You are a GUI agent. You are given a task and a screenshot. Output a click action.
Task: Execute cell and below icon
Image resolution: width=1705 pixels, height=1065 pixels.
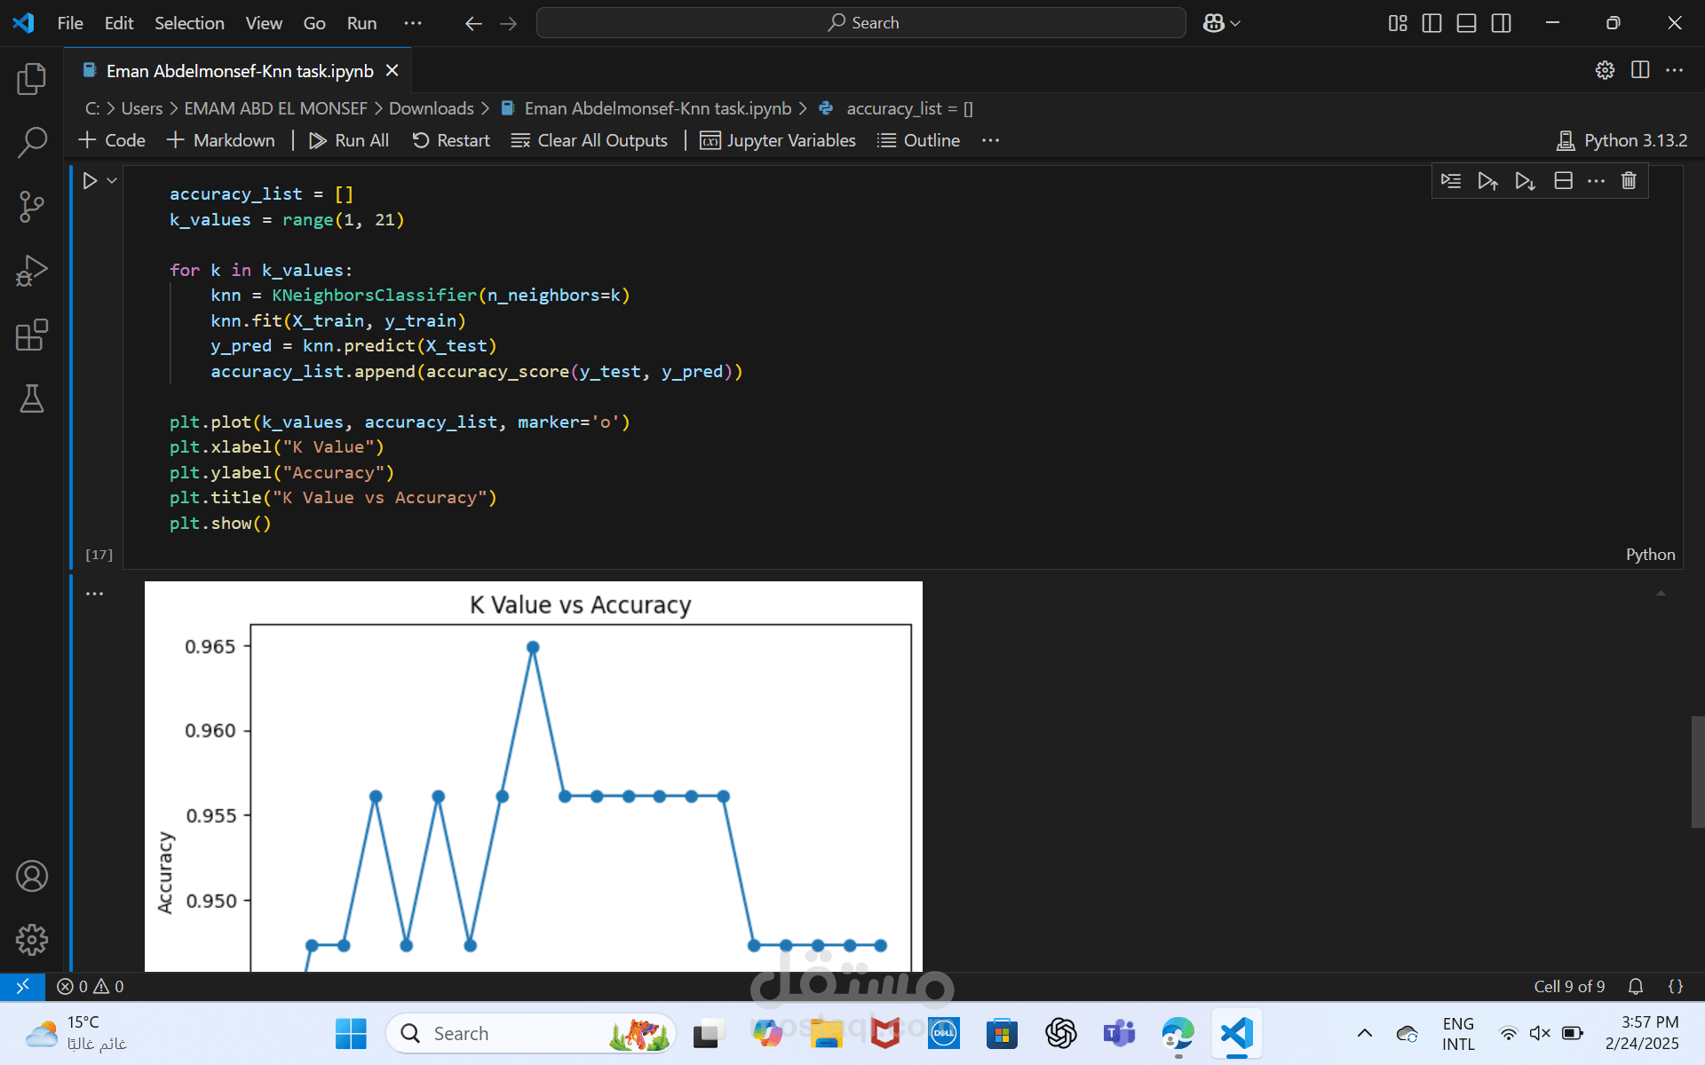1525,181
